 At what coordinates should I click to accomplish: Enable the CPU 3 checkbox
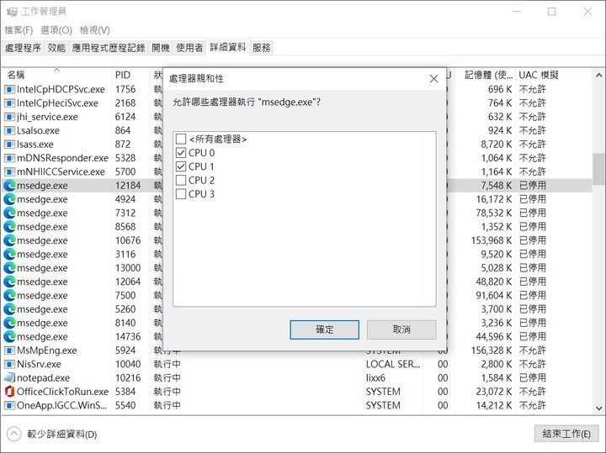coord(181,194)
